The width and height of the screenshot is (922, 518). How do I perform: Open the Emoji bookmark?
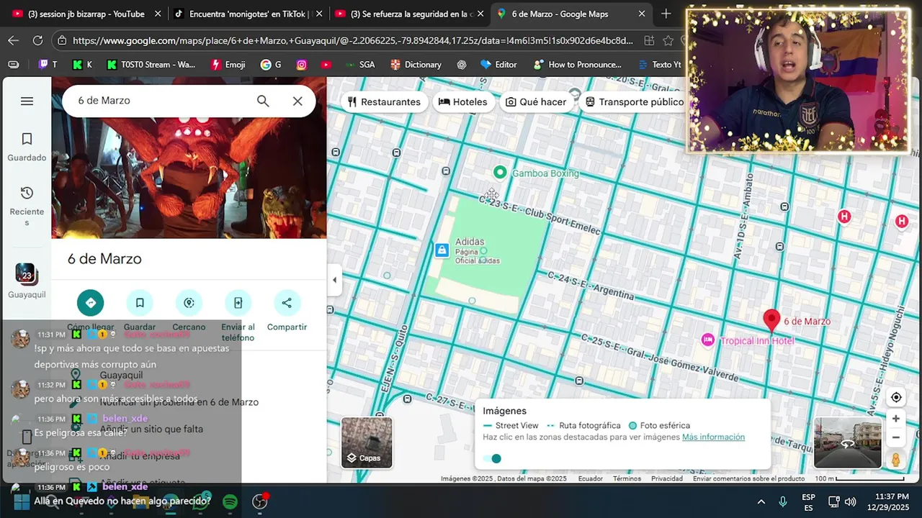(x=228, y=65)
